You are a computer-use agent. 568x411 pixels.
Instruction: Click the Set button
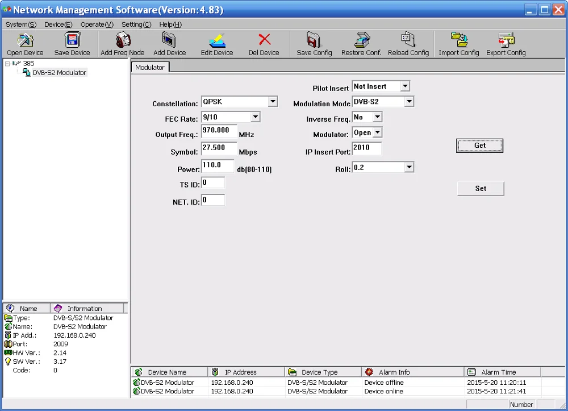[x=481, y=189]
